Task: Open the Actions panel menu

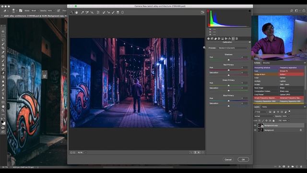Action: [305, 63]
